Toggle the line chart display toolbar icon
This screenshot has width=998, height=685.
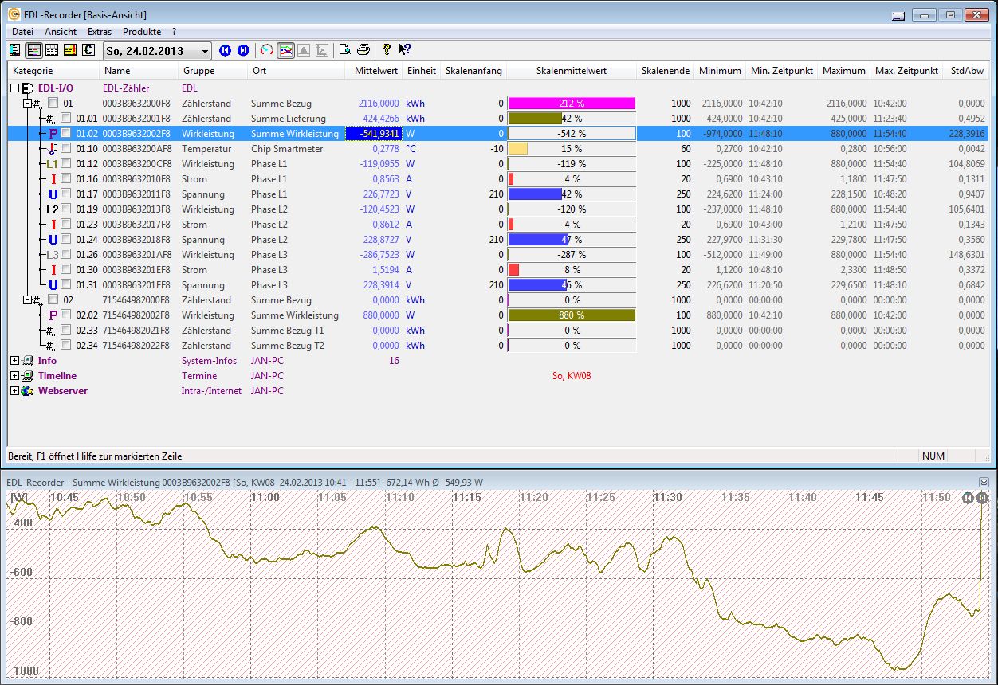285,50
